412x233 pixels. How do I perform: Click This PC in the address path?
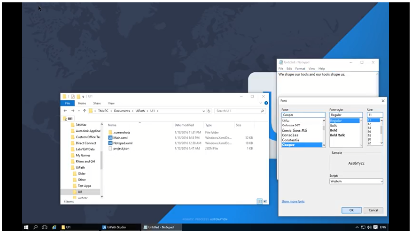pos(103,111)
